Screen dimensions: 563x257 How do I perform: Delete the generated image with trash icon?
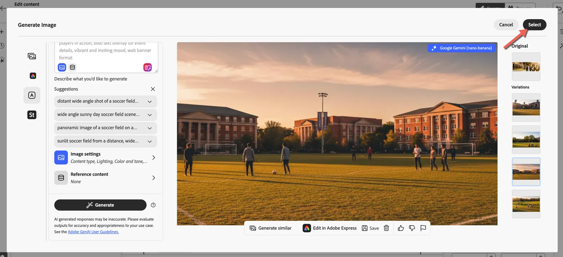(386, 228)
